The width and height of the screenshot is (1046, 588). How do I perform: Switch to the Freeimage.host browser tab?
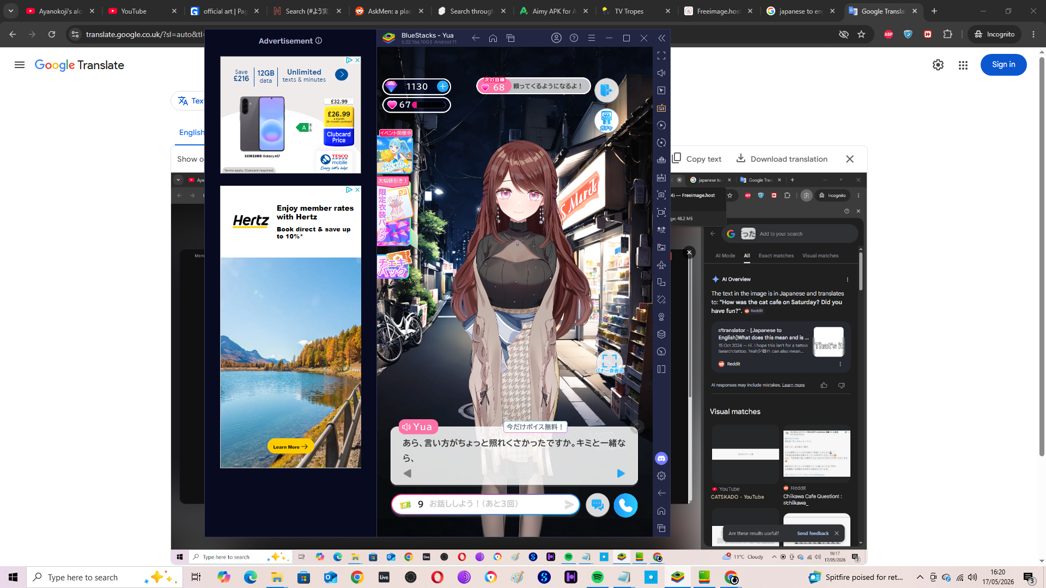[719, 11]
